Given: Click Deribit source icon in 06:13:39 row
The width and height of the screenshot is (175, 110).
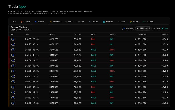Looking at the screenshot, I should (13, 98).
